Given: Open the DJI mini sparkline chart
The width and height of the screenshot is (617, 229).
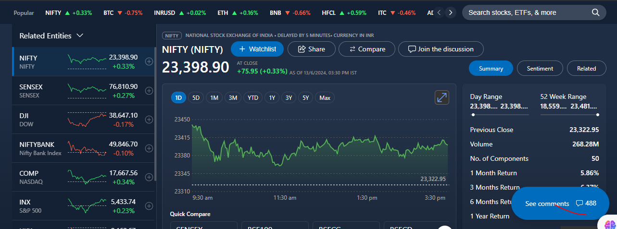Looking at the screenshot, I should click(x=87, y=119).
